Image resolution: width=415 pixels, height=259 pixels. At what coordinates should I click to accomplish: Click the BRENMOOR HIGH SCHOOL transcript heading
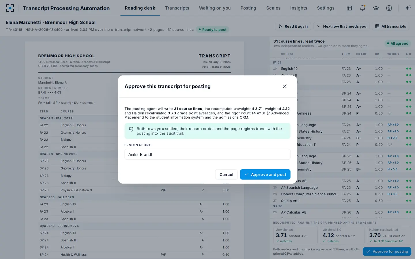pyautogui.click(x=66, y=56)
